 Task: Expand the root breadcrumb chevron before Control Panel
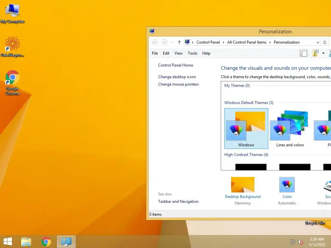pyautogui.click(x=193, y=42)
